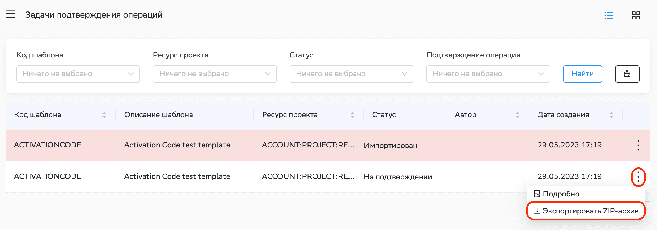This screenshot has height=230, width=657.
Task: Expand the Код шаблона filter dropdown
Action: point(78,74)
